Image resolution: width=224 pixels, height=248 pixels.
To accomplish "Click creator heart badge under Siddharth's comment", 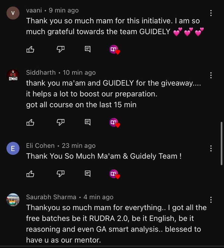I will [x=115, y=123].
